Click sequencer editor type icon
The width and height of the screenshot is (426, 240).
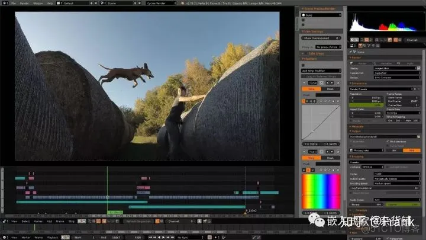[4, 221]
